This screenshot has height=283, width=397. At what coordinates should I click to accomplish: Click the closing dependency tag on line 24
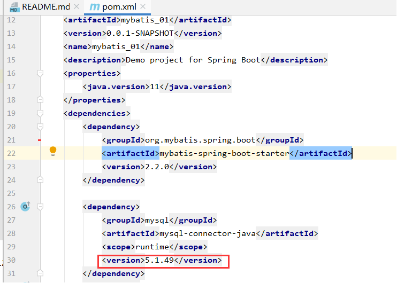point(113,180)
